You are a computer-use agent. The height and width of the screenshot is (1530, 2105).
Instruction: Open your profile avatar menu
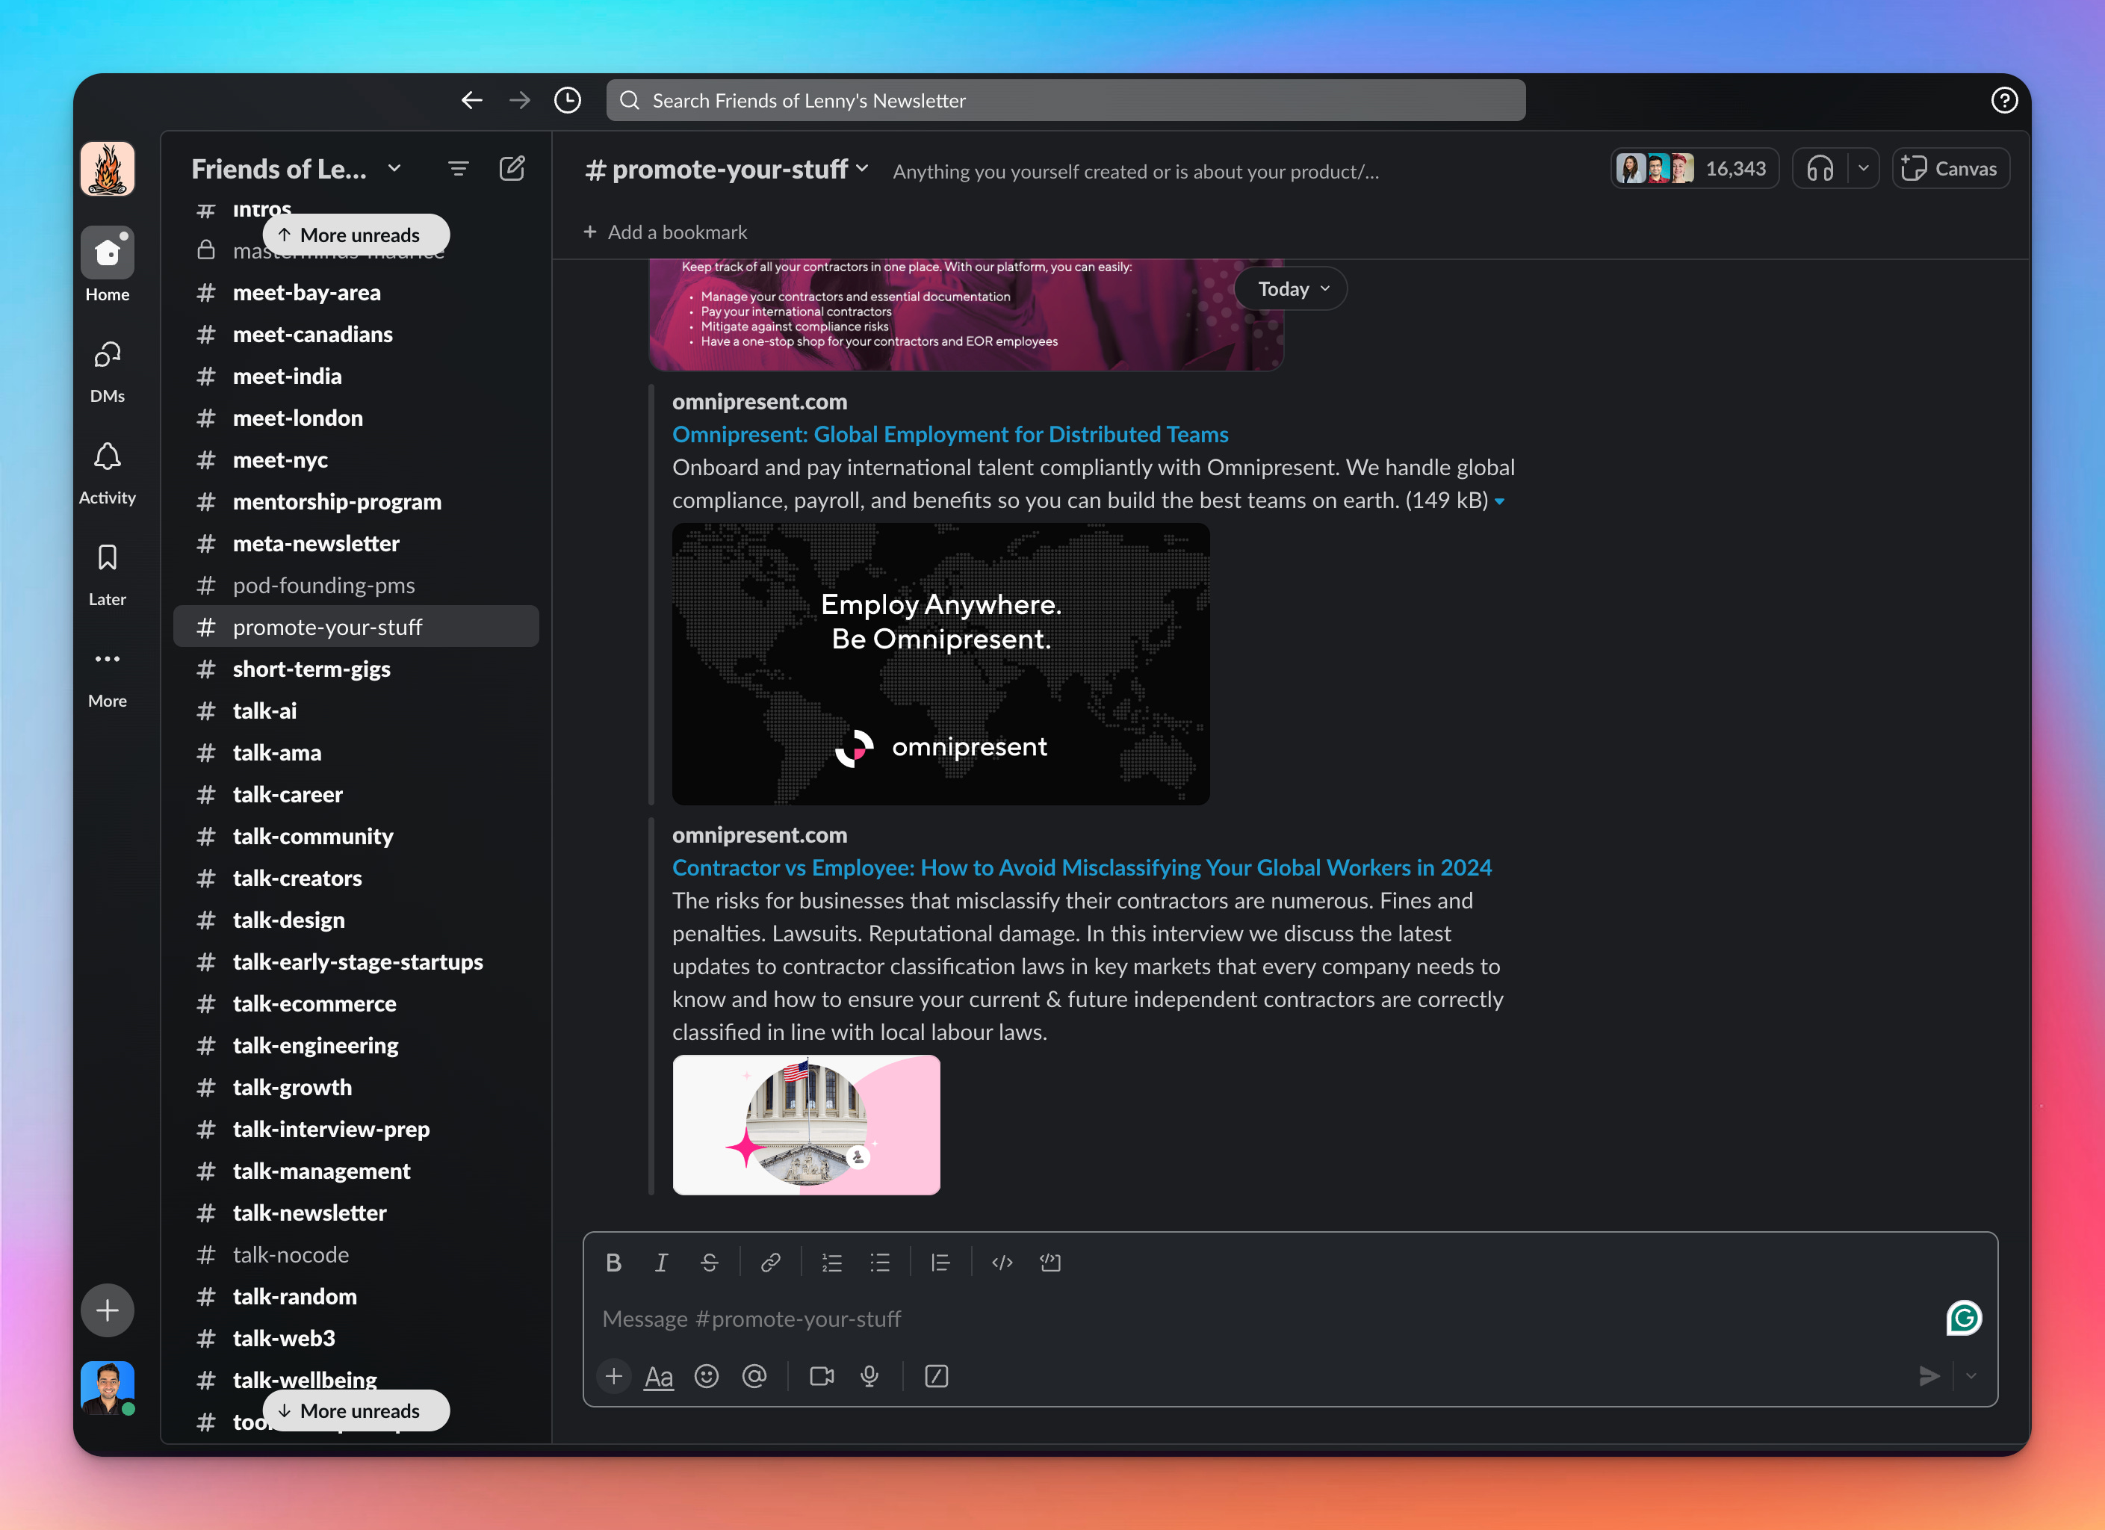[x=108, y=1387]
